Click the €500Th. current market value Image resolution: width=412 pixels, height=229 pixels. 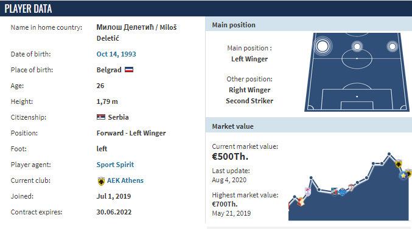tap(230, 157)
